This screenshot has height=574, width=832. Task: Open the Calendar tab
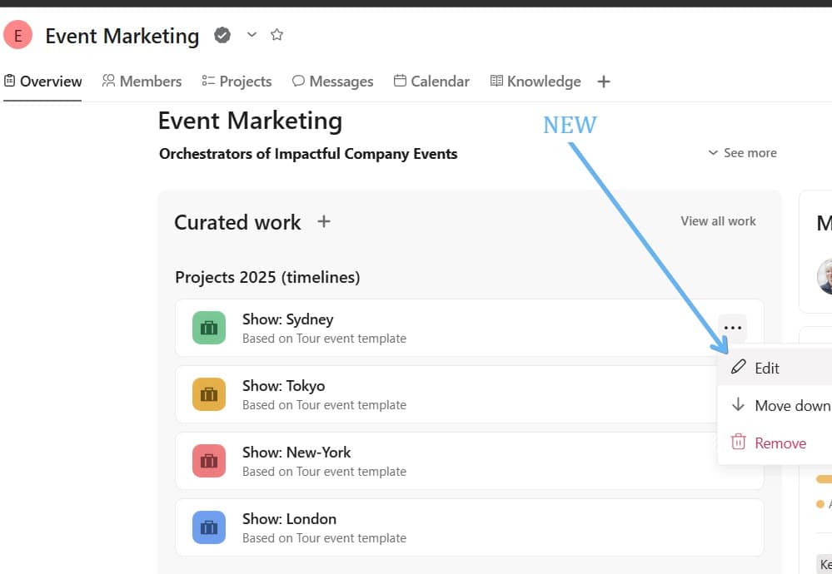(431, 82)
